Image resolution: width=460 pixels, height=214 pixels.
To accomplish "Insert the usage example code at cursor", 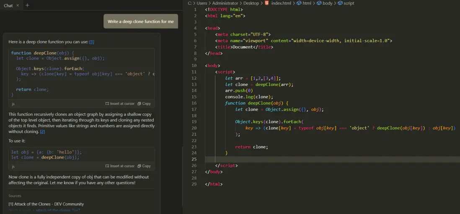I will (x=120, y=166).
